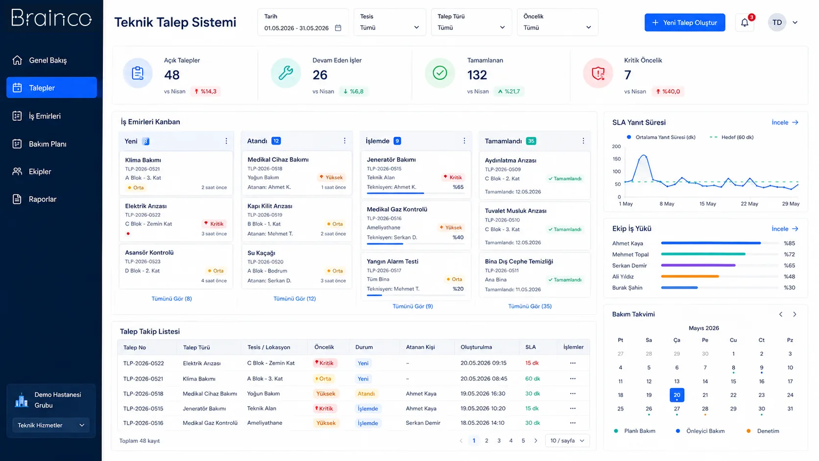Open Atandı column three-dot menu
819x461 pixels.
[345, 141]
